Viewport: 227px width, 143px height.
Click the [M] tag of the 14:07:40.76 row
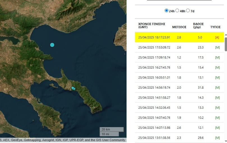pyautogui.click(x=217, y=118)
